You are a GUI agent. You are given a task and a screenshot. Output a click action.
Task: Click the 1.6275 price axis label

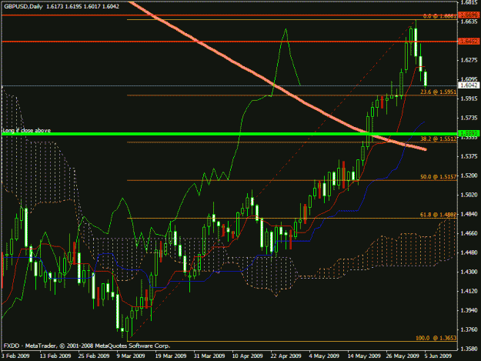tap(469, 60)
